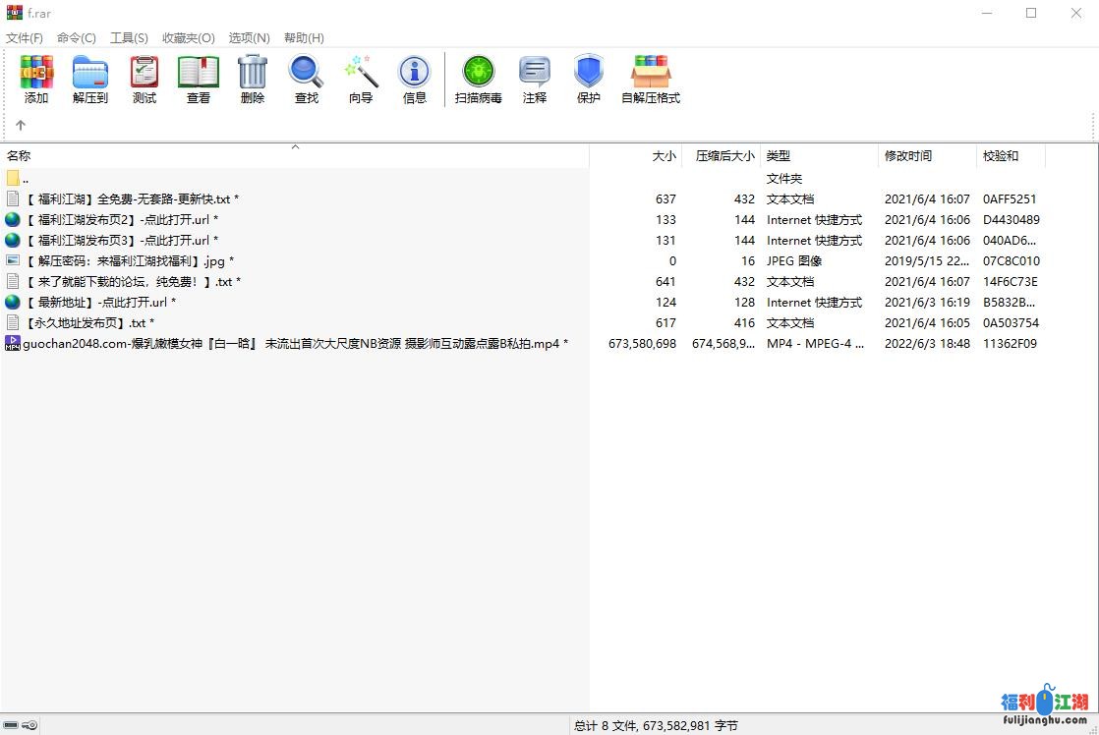
Task: Select the 【永久地址发布页】.txt file
Action: pos(88,323)
